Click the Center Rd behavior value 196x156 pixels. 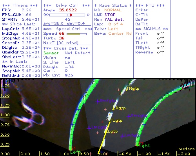(120, 34)
